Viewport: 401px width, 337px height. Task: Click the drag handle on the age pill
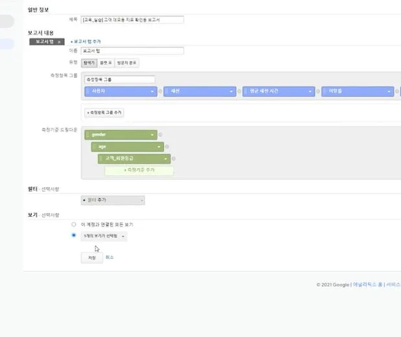click(94, 147)
